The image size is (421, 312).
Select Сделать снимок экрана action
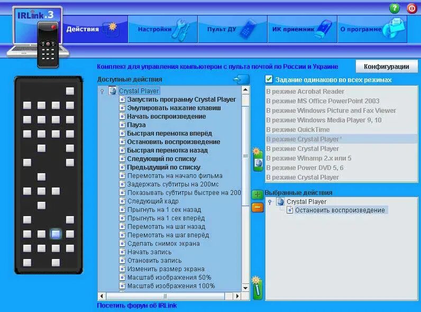point(163,244)
